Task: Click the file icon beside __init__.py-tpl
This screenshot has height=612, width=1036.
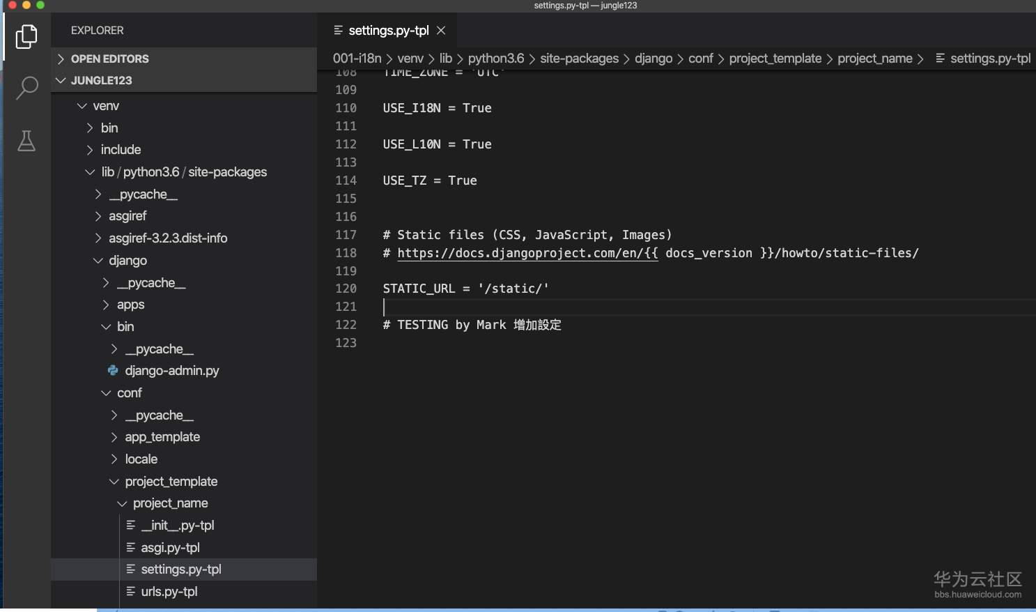Action: click(x=130, y=526)
